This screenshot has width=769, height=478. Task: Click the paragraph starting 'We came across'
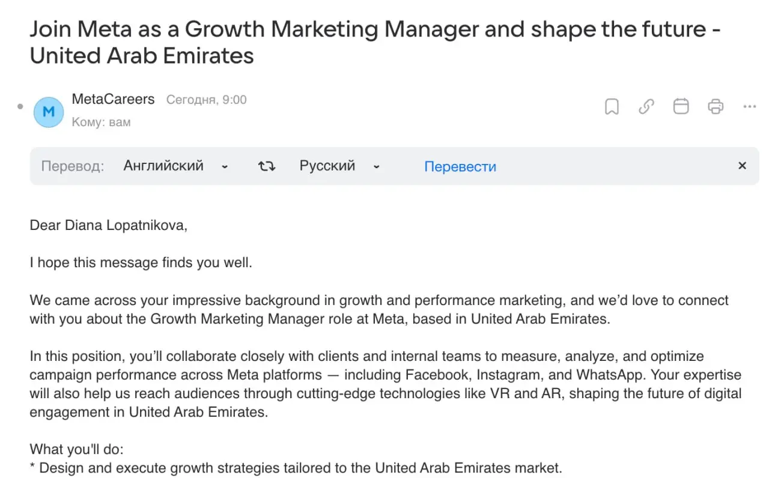(x=379, y=309)
